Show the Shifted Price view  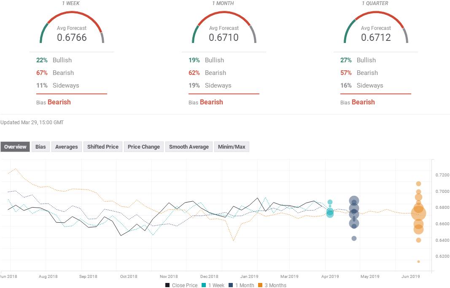coord(102,147)
